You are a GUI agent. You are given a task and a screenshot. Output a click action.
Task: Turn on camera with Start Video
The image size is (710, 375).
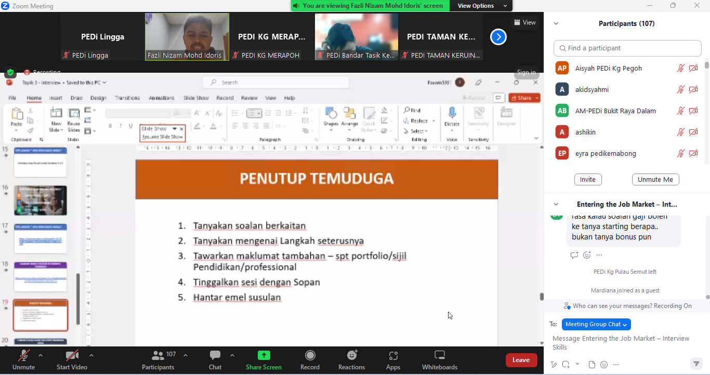(x=72, y=356)
